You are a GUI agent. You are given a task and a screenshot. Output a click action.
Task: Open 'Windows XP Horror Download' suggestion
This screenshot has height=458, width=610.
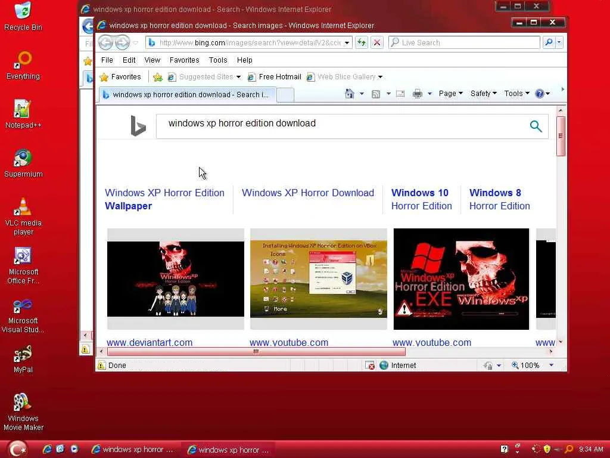click(x=308, y=193)
